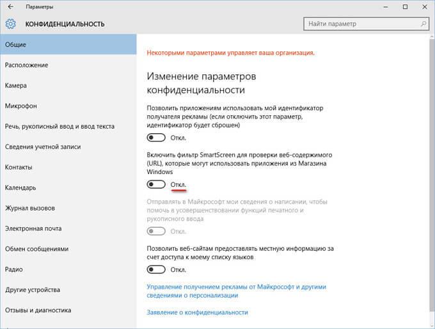This screenshot has width=435, height=329.
Task: Close the Параметры window
Action: (425, 7)
